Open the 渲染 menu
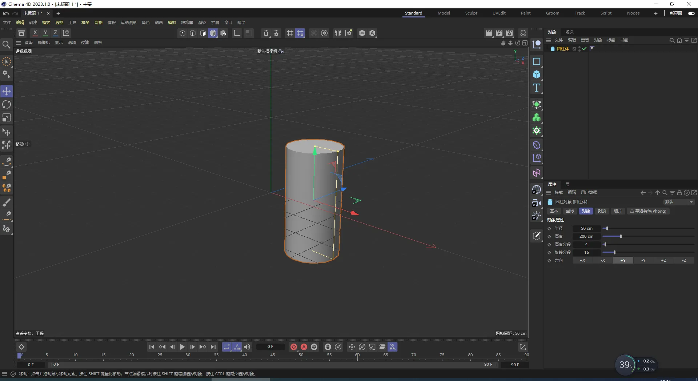Screen dimensions: 698x381 click(x=202, y=23)
